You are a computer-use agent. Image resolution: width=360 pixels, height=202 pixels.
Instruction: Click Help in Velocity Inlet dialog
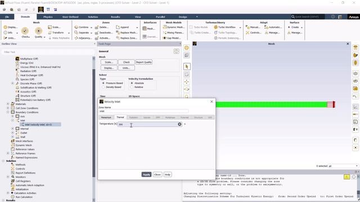[168, 175]
